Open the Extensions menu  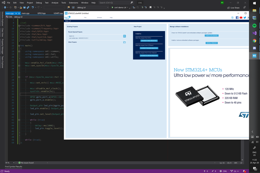pos(73,3)
